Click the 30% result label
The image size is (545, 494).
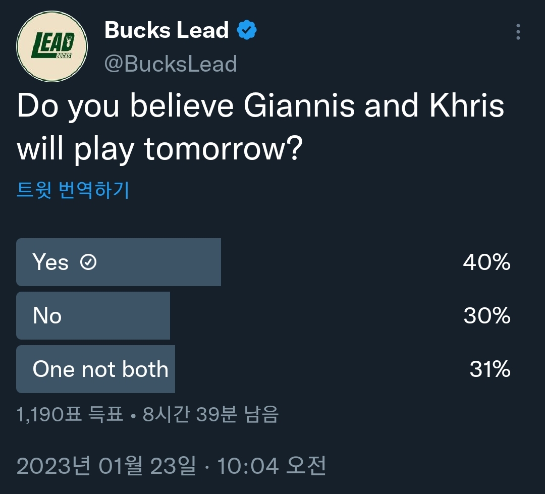coord(486,316)
